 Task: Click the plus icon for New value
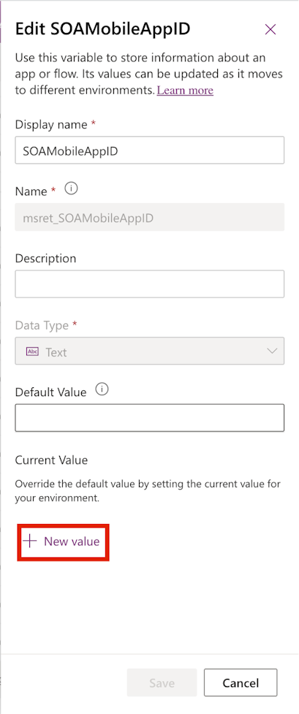[30, 541]
